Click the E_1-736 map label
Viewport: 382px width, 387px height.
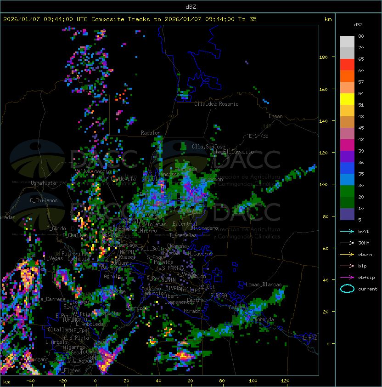tap(258, 136)
